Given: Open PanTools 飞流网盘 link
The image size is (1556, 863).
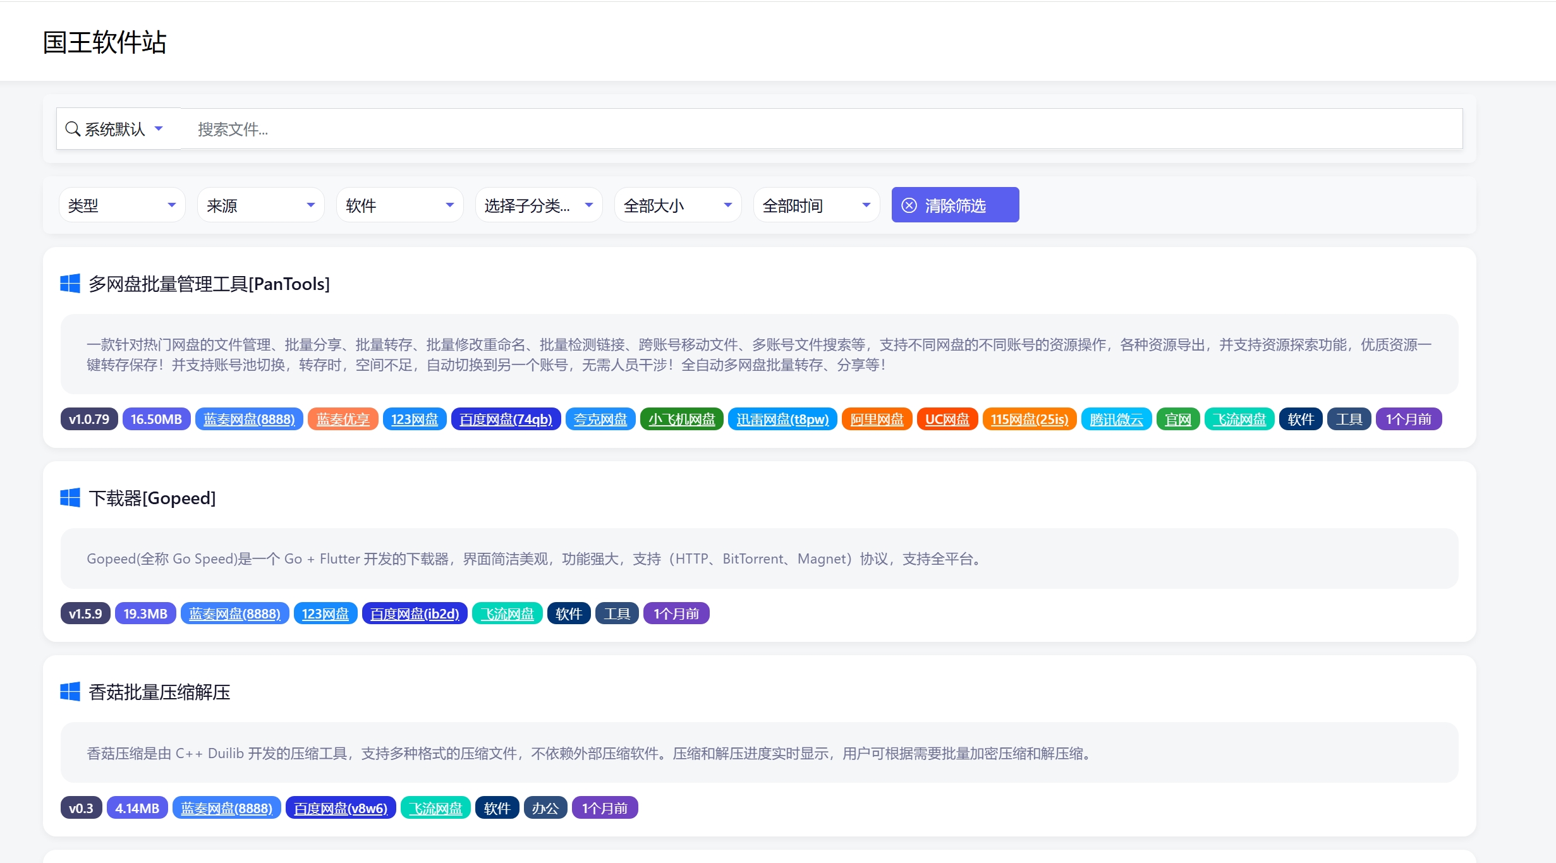Looking at the screenshot, I should (x=1239, y=419).
